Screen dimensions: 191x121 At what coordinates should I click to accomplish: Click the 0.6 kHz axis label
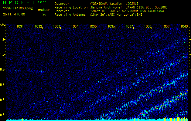click(x=2, y=115)
